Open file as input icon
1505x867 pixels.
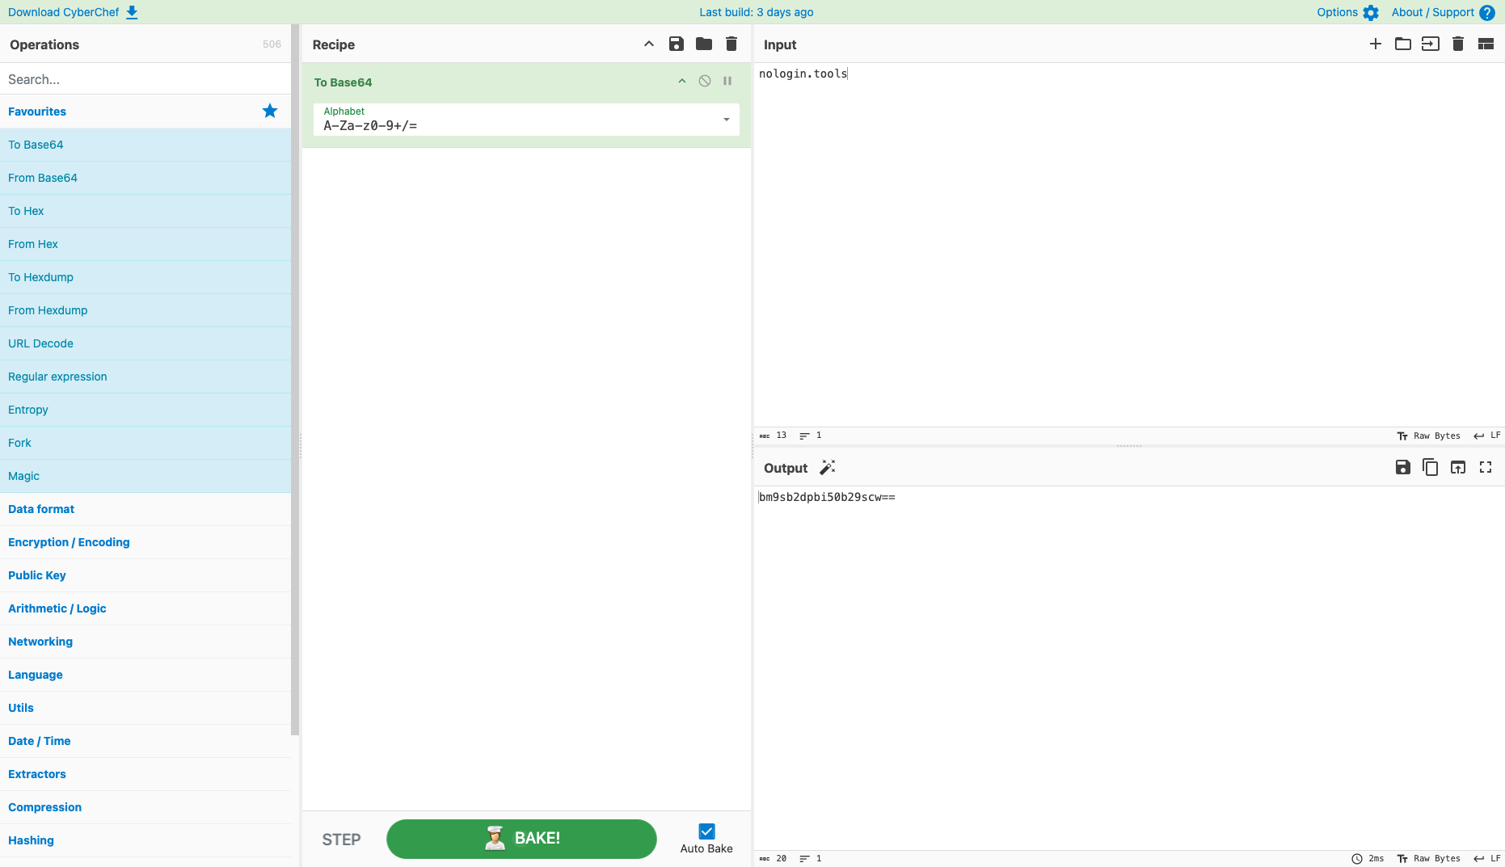[1431, 44]
